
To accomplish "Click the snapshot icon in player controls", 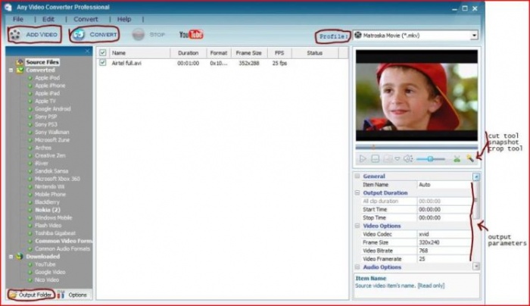I will (x=388, y=159).
